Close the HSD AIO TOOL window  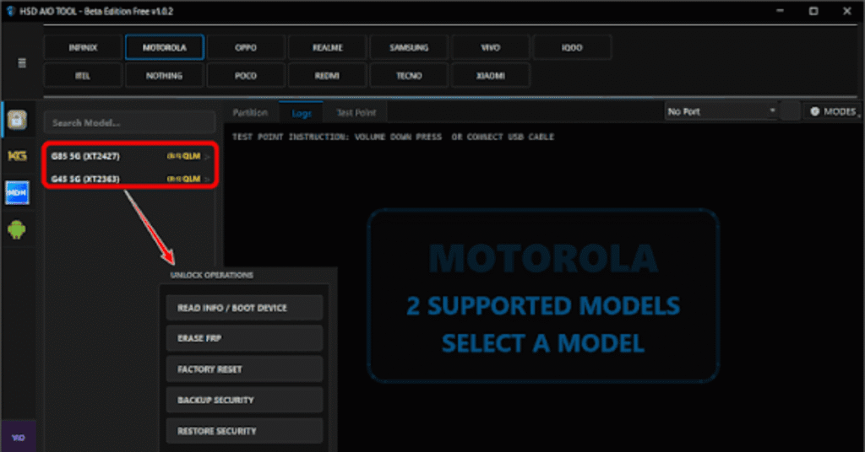(x=847, y=11)
